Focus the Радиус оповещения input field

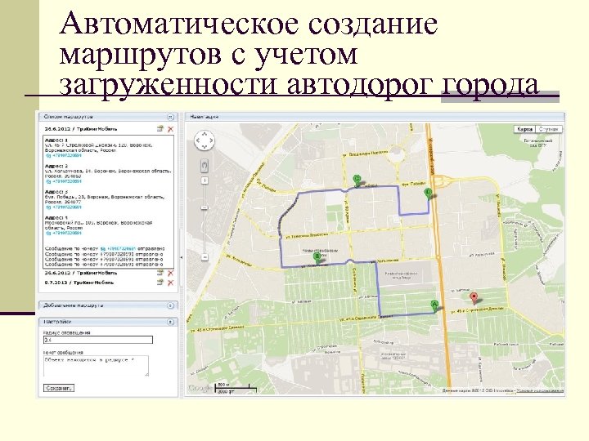(98, 340)
